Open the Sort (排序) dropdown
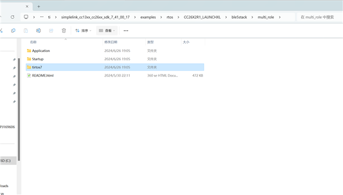The height and width of the screenshot is (195, 343). (x=83, y=31)
